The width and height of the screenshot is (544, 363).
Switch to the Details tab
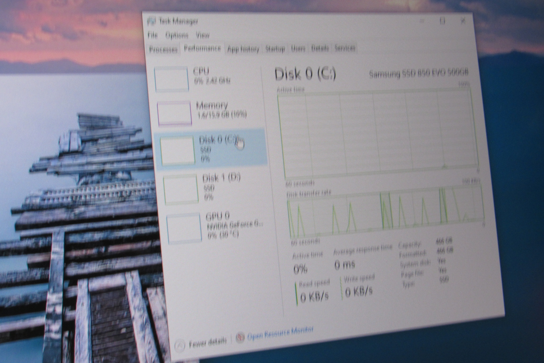point(320,48)
